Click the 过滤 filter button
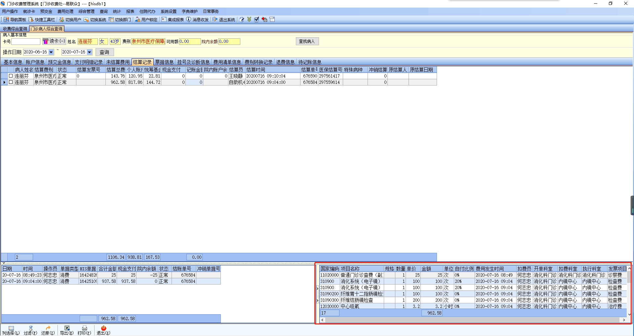634x336 pixels. pos(30,330)
